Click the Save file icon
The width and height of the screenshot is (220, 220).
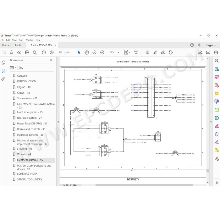click(4, 52)
